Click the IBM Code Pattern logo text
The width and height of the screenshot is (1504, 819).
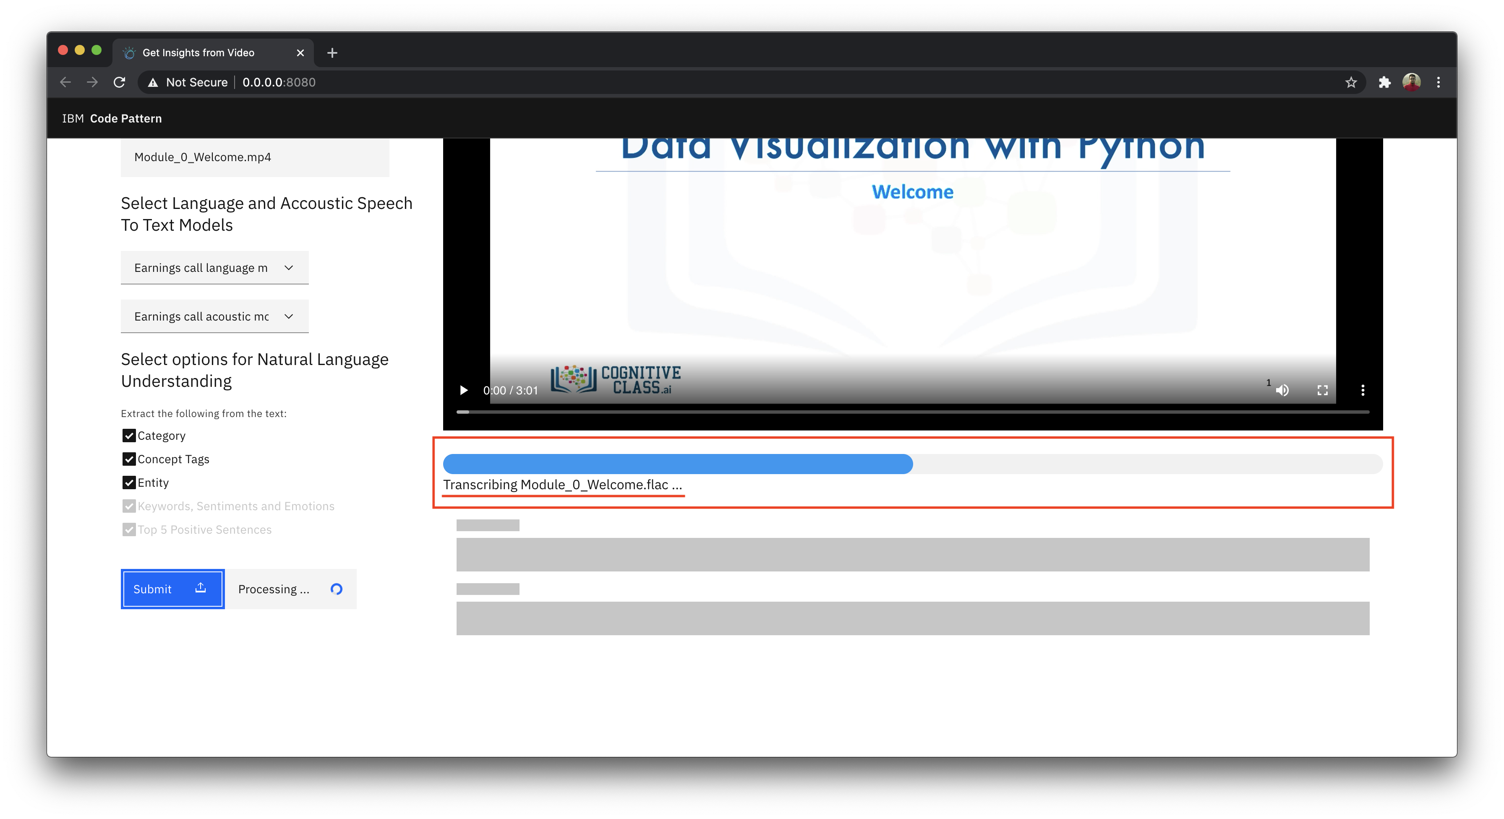click(x=112, y=118)
